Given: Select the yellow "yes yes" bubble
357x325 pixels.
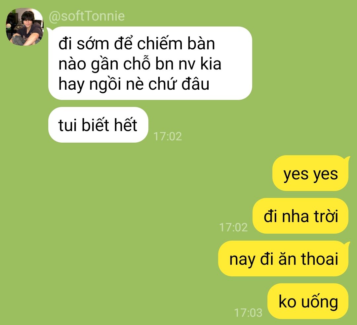Looking at the screenshot, I should click(x=310, y=173).
